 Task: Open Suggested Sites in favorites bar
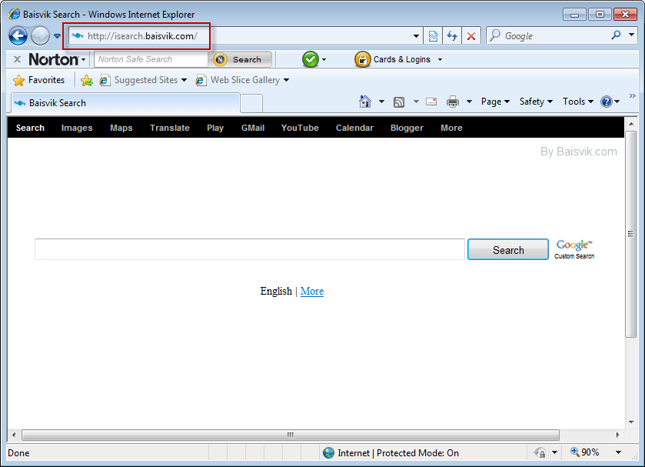coord(143,80)
